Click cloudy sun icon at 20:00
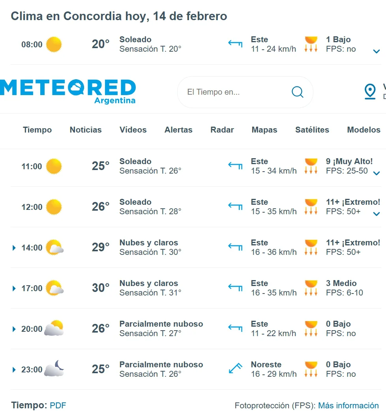This screenshot has height=417, width=386. point(54,329)
